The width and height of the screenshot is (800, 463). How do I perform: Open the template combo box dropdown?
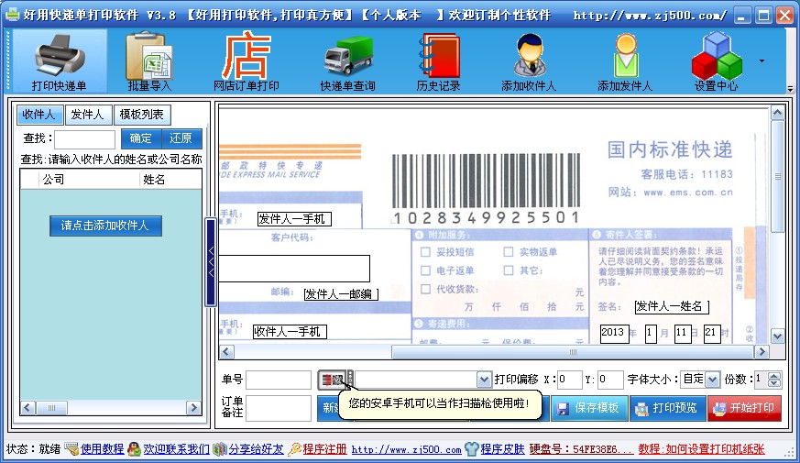[x=484, y=380]
